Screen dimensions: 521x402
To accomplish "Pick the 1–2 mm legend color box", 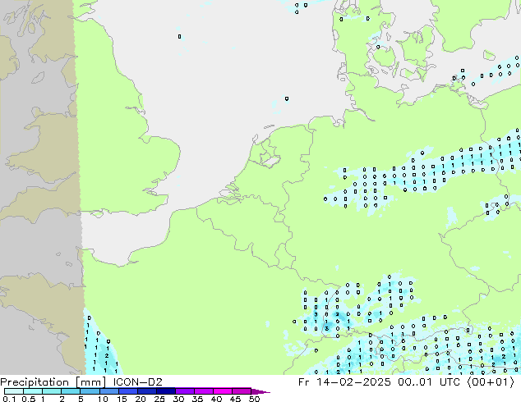I will (x=52, y=391).
